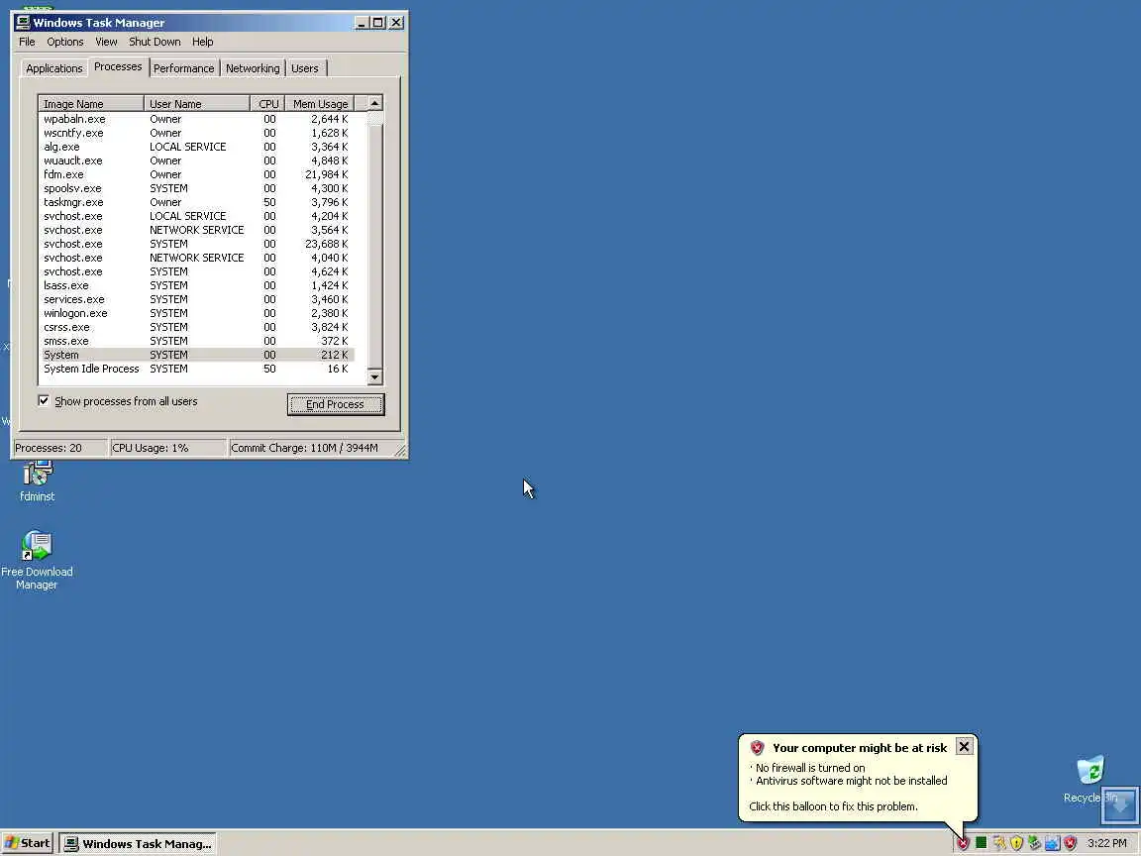Switch to the Networking tab
This screenshot has width=1141, height=856.
pyautogui.click(x=253, y=68)
